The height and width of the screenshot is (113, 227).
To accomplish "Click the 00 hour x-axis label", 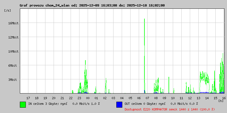I will [x=88, y=98].
